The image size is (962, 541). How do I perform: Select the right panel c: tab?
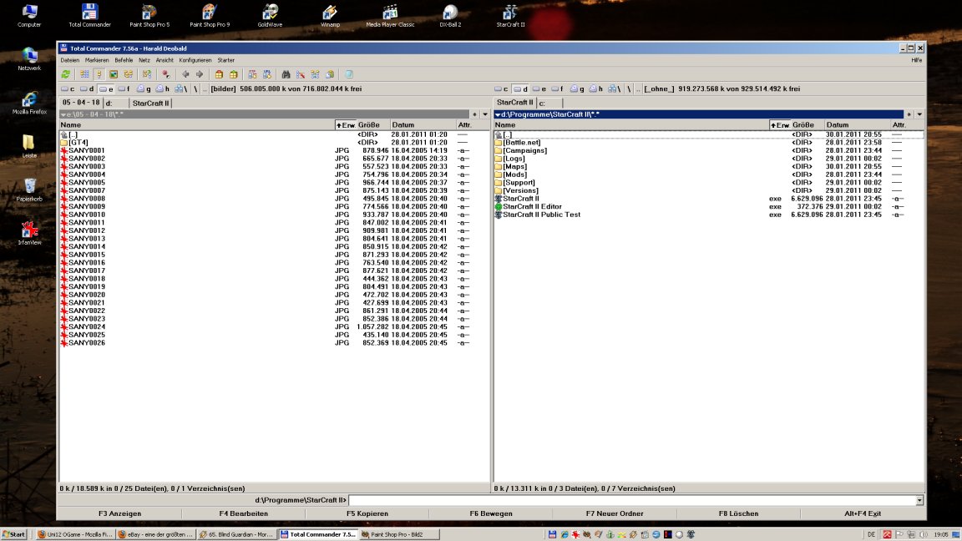coord(549,103)
